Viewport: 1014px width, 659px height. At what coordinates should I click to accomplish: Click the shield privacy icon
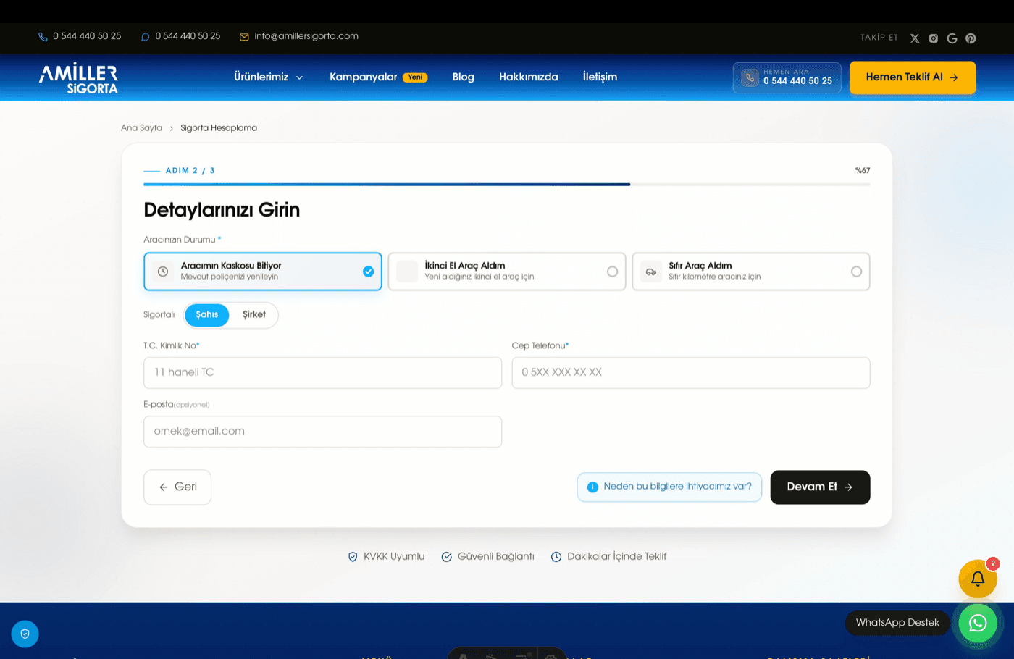(25, 634)
